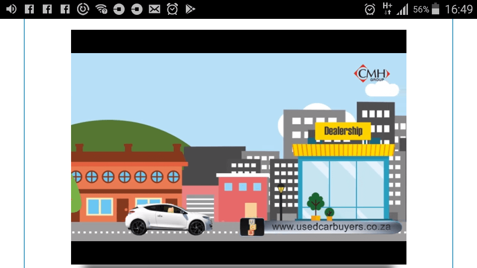Screen dimensions: 477x268
Task: Tap the second Uber notification icon
Action: pos(137,9)
